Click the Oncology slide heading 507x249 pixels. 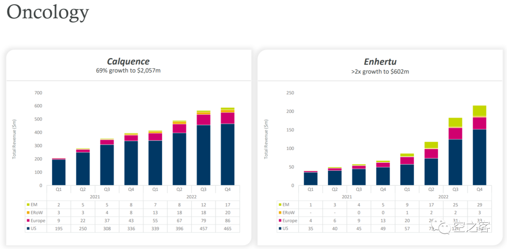47,13
